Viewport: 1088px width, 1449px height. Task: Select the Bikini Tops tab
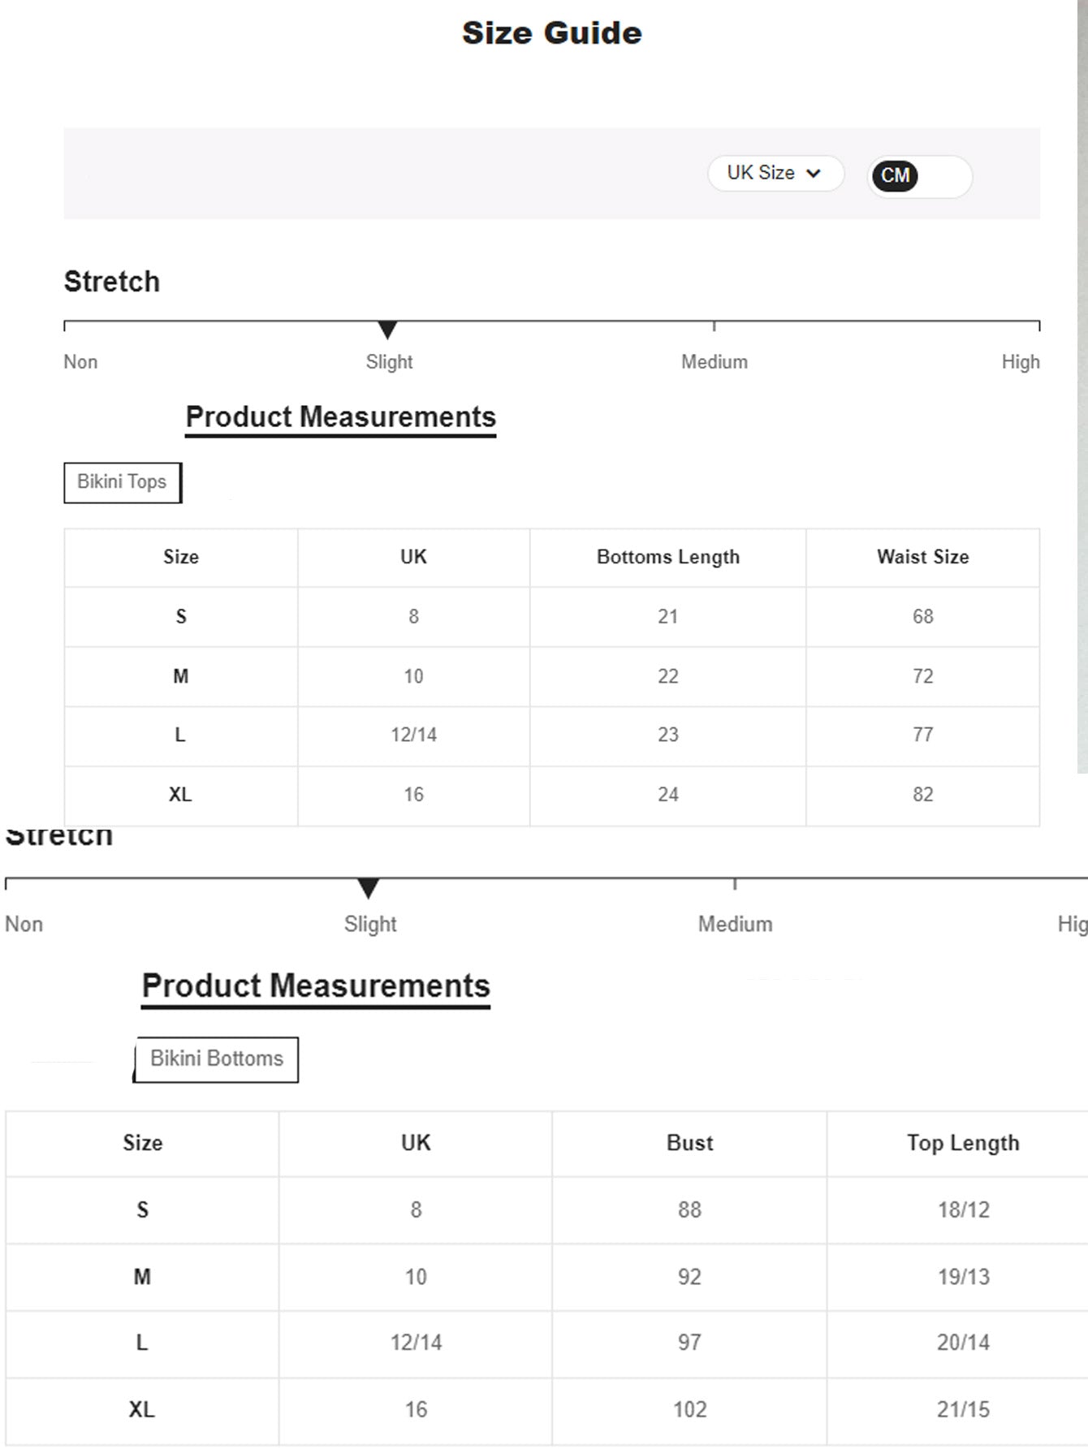(x=122, y=482)
